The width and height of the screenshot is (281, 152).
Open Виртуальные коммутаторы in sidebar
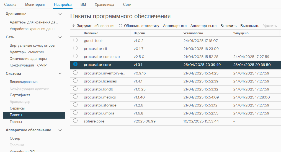(x=32, y=46)
